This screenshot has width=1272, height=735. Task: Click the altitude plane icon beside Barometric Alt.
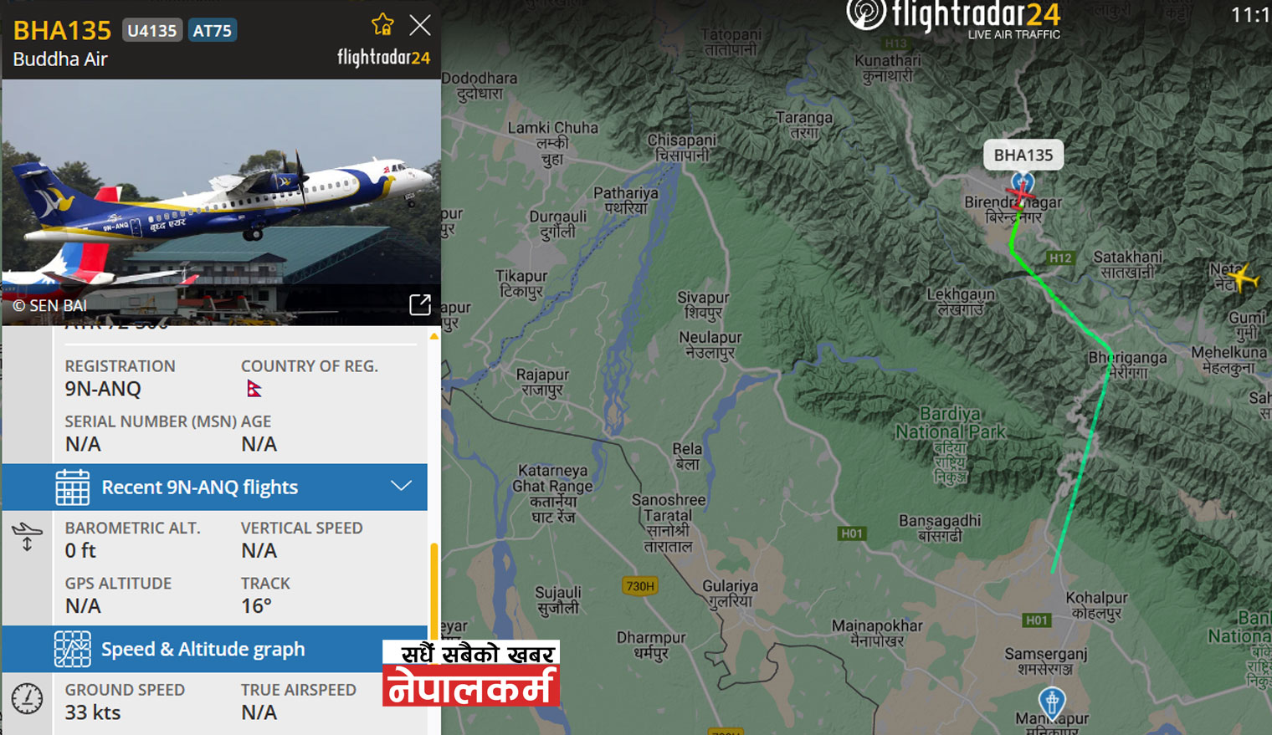(x=27, y=537)
